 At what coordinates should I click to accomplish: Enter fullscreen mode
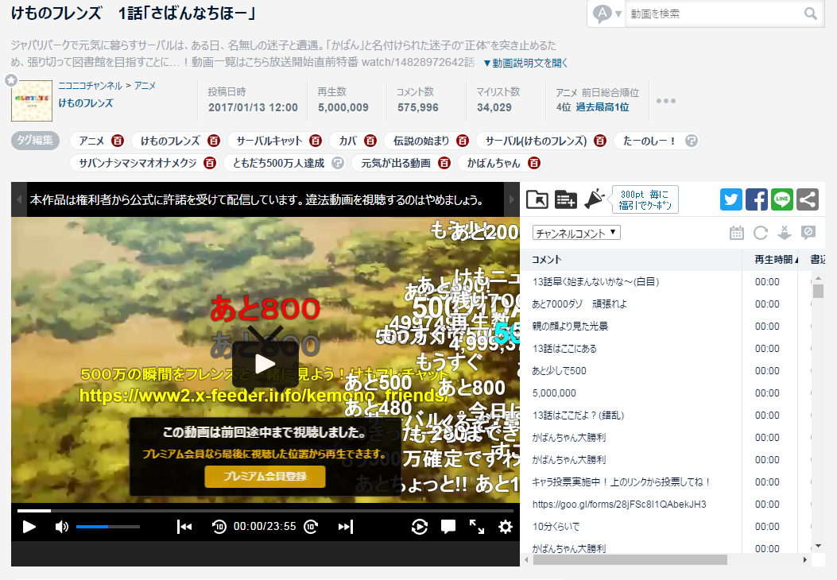(x=477, y=528)
